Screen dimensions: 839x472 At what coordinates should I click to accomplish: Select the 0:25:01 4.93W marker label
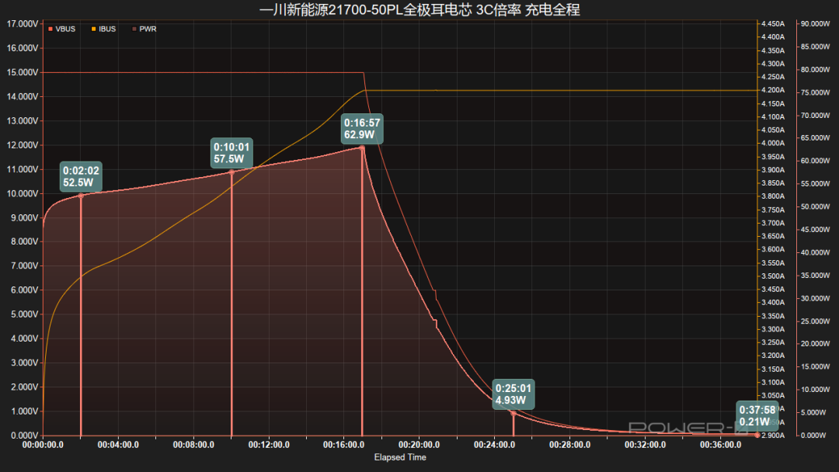tap(513, 394)
